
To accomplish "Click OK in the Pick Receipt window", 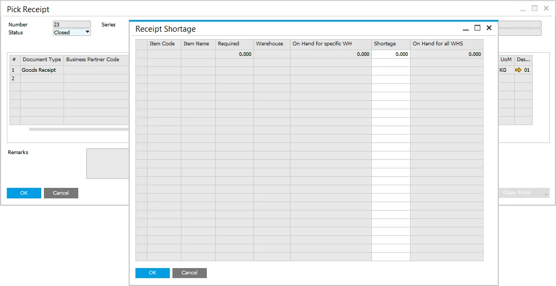I will (x=24, y=193).
